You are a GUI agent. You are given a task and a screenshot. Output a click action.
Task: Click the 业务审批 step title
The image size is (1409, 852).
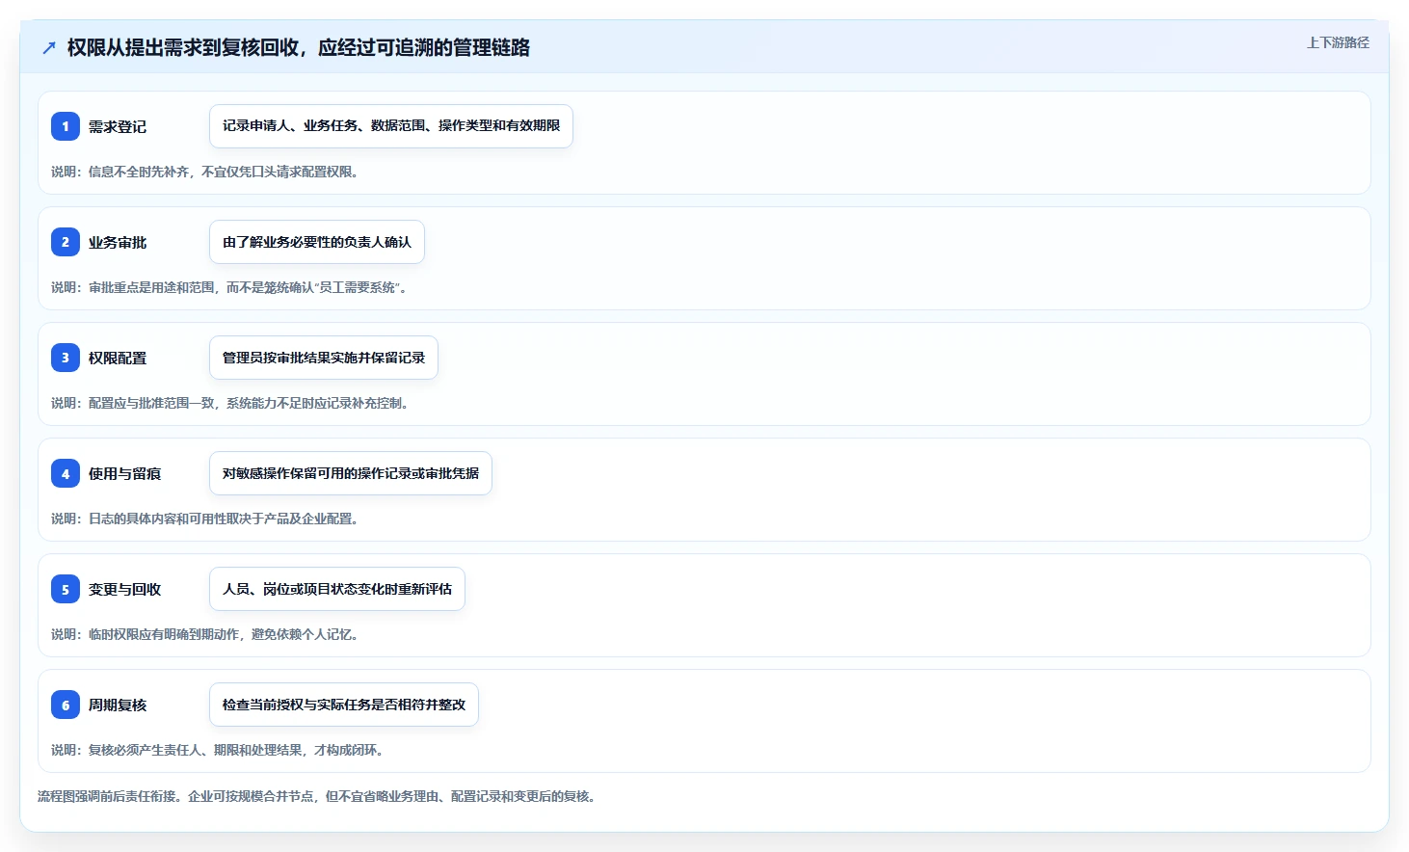(118, 242)
